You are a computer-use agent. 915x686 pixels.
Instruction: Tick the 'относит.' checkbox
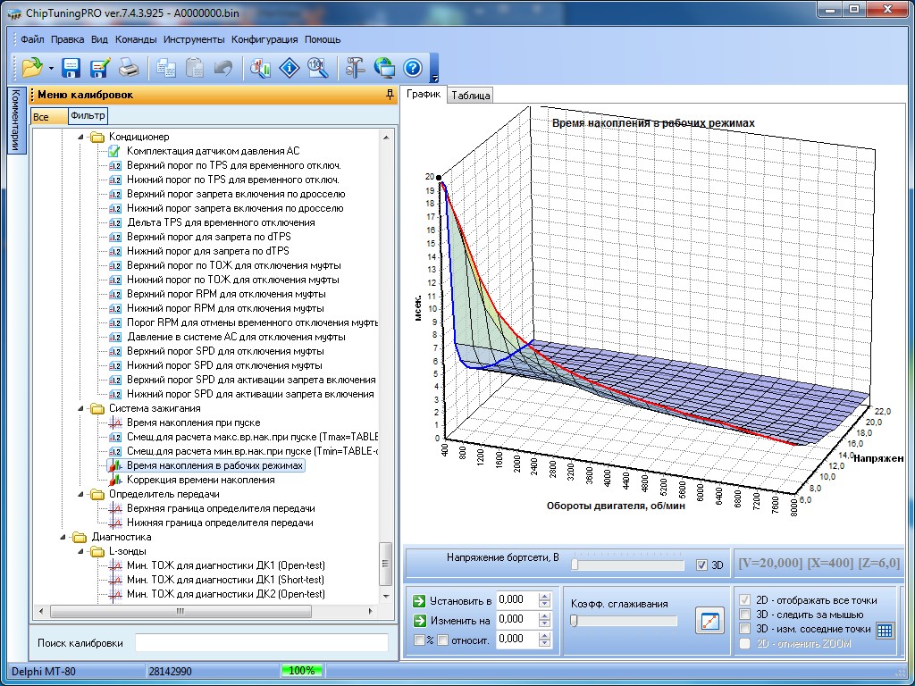[x=442, y=640]
